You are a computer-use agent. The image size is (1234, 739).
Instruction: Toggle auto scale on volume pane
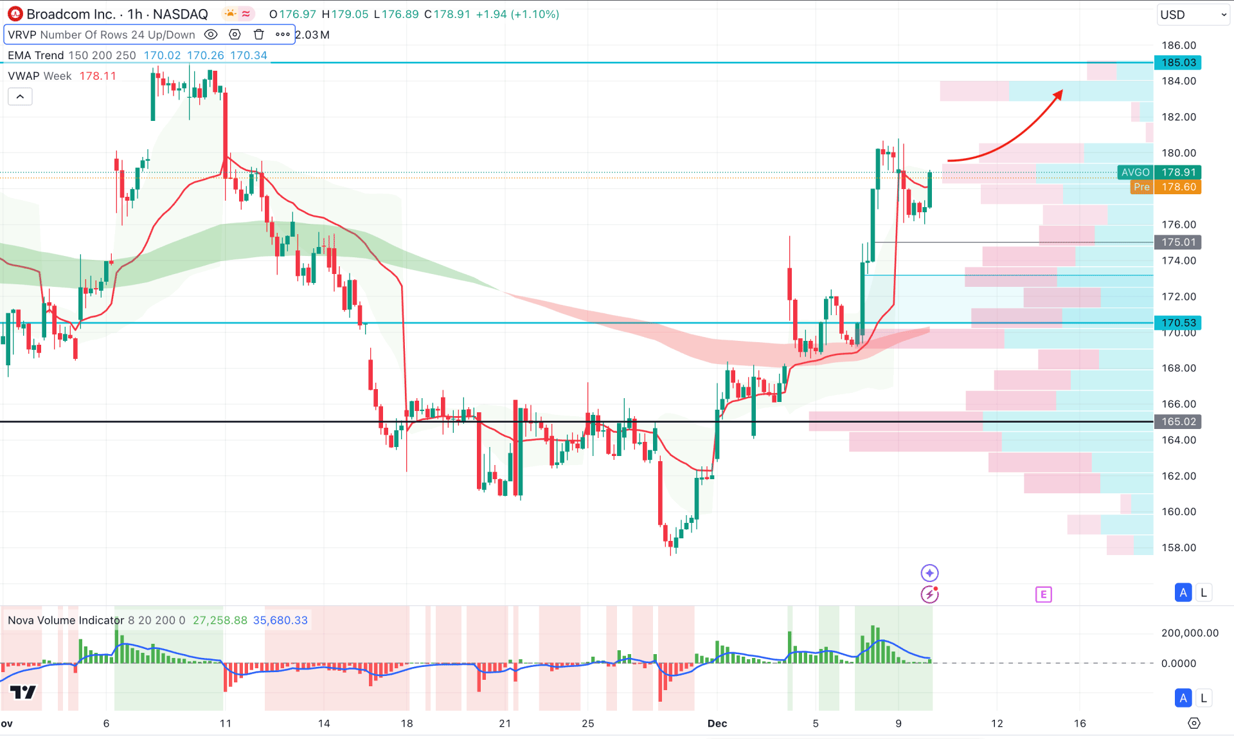pyautogui.click(x=1183, y=698)
